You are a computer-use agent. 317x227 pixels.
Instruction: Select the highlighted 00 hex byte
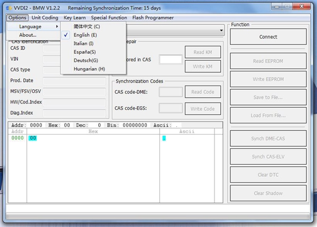[33, 138]
